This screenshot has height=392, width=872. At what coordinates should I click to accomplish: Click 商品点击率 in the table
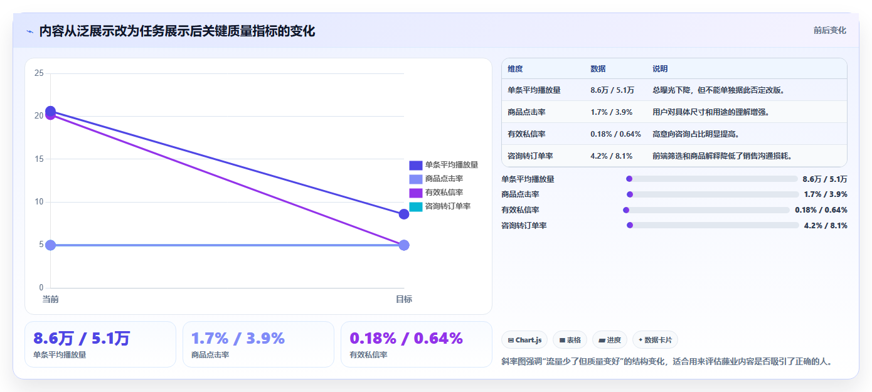click(526, 112)
